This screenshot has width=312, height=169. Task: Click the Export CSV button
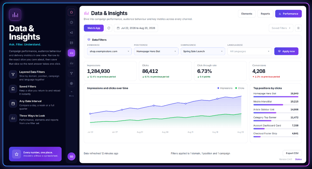tap(292, 153)
